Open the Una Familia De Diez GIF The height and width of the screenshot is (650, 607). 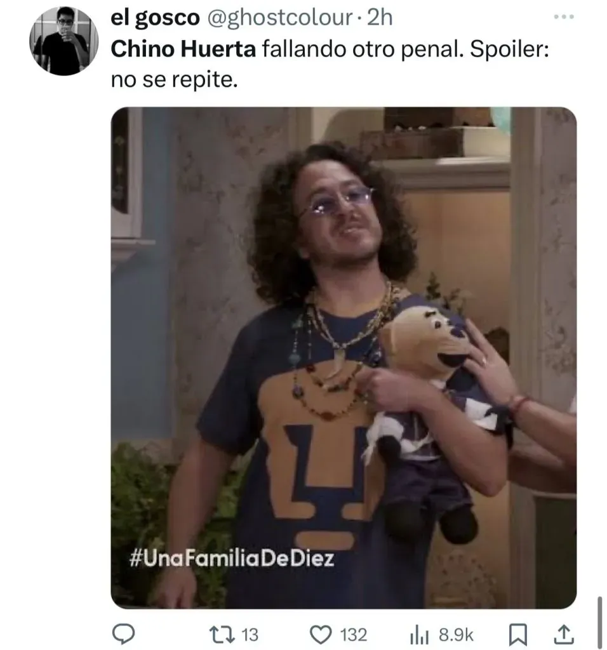344,358
